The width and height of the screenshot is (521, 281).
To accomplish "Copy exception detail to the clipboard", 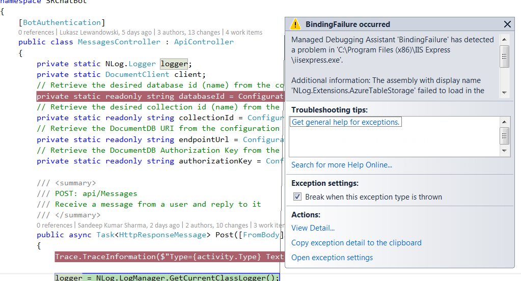I will 356,243.
